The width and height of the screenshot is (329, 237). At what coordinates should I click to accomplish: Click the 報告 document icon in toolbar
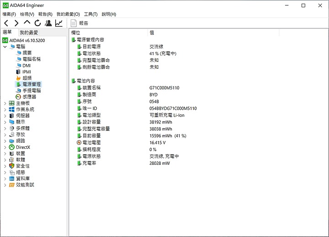click(74, 23)
